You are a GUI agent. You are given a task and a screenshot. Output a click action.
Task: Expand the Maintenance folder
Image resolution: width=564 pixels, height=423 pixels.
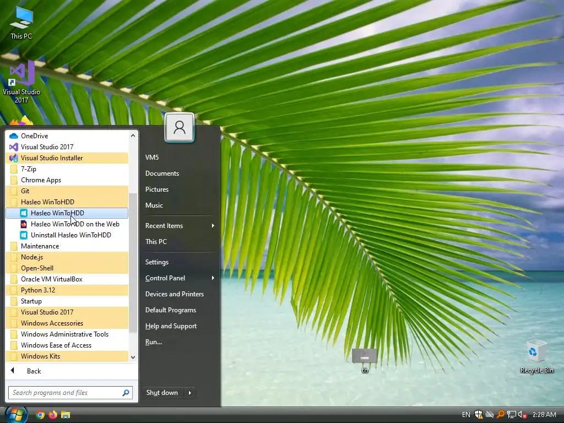(67, 246)
